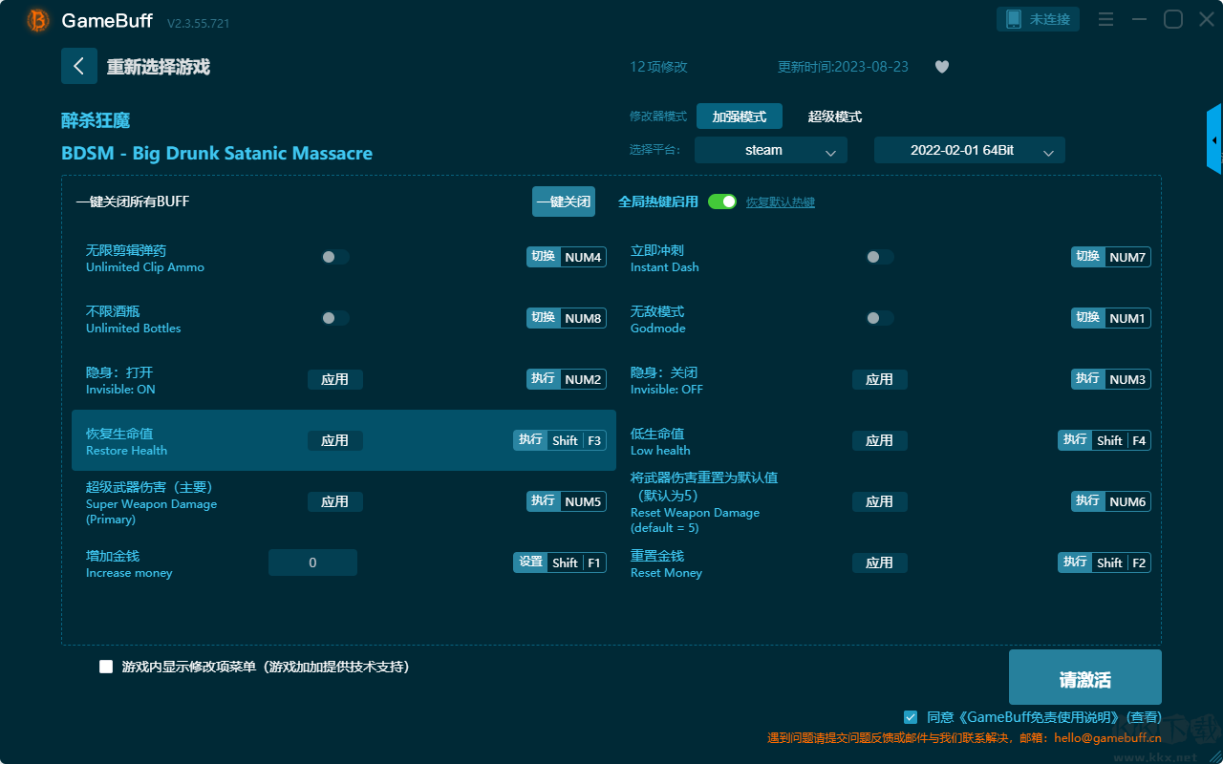
Task: Apply Reset Weapon Damage
Action: (x=880, y=501)
